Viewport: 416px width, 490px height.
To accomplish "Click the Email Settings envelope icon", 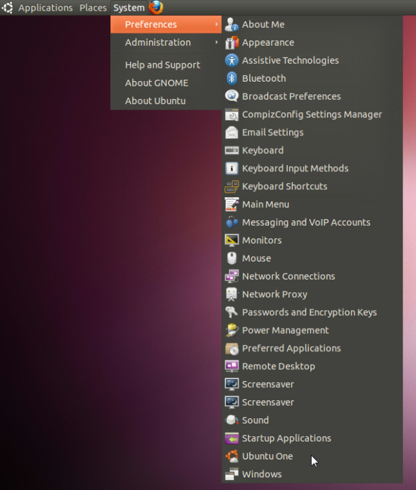I will click(232, 132).
